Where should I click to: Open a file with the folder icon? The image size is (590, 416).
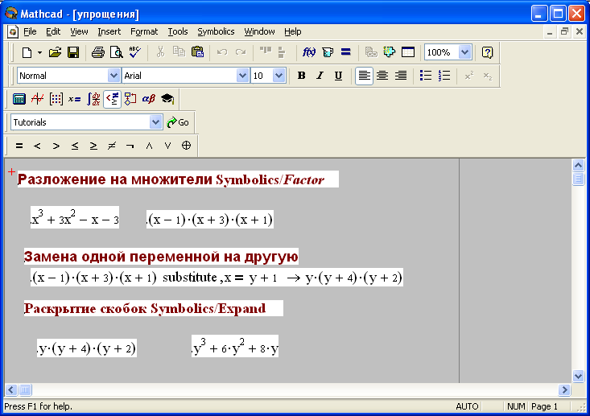[55, 52]
